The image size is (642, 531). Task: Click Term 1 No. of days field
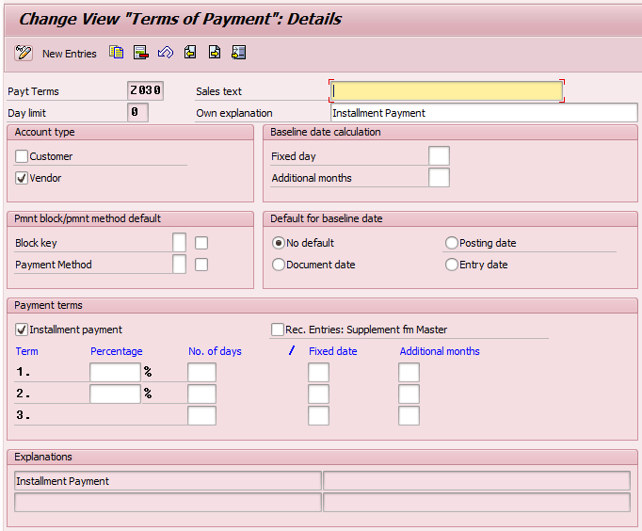[x=201, y=372]
